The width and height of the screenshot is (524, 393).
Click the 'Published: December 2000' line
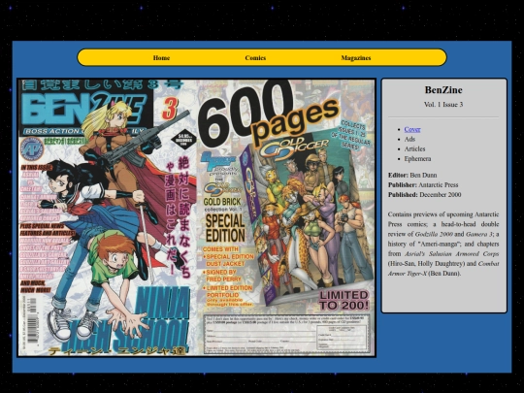[x=424, y=195]
